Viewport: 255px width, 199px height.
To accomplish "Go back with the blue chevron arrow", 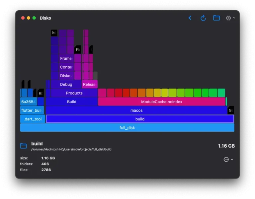I will coord(190,18).
